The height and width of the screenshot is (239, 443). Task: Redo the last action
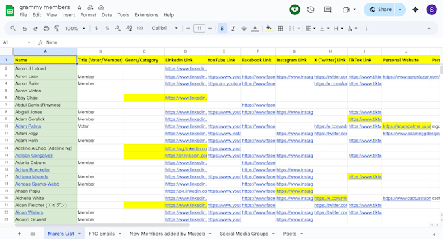(x=35, y=28)
